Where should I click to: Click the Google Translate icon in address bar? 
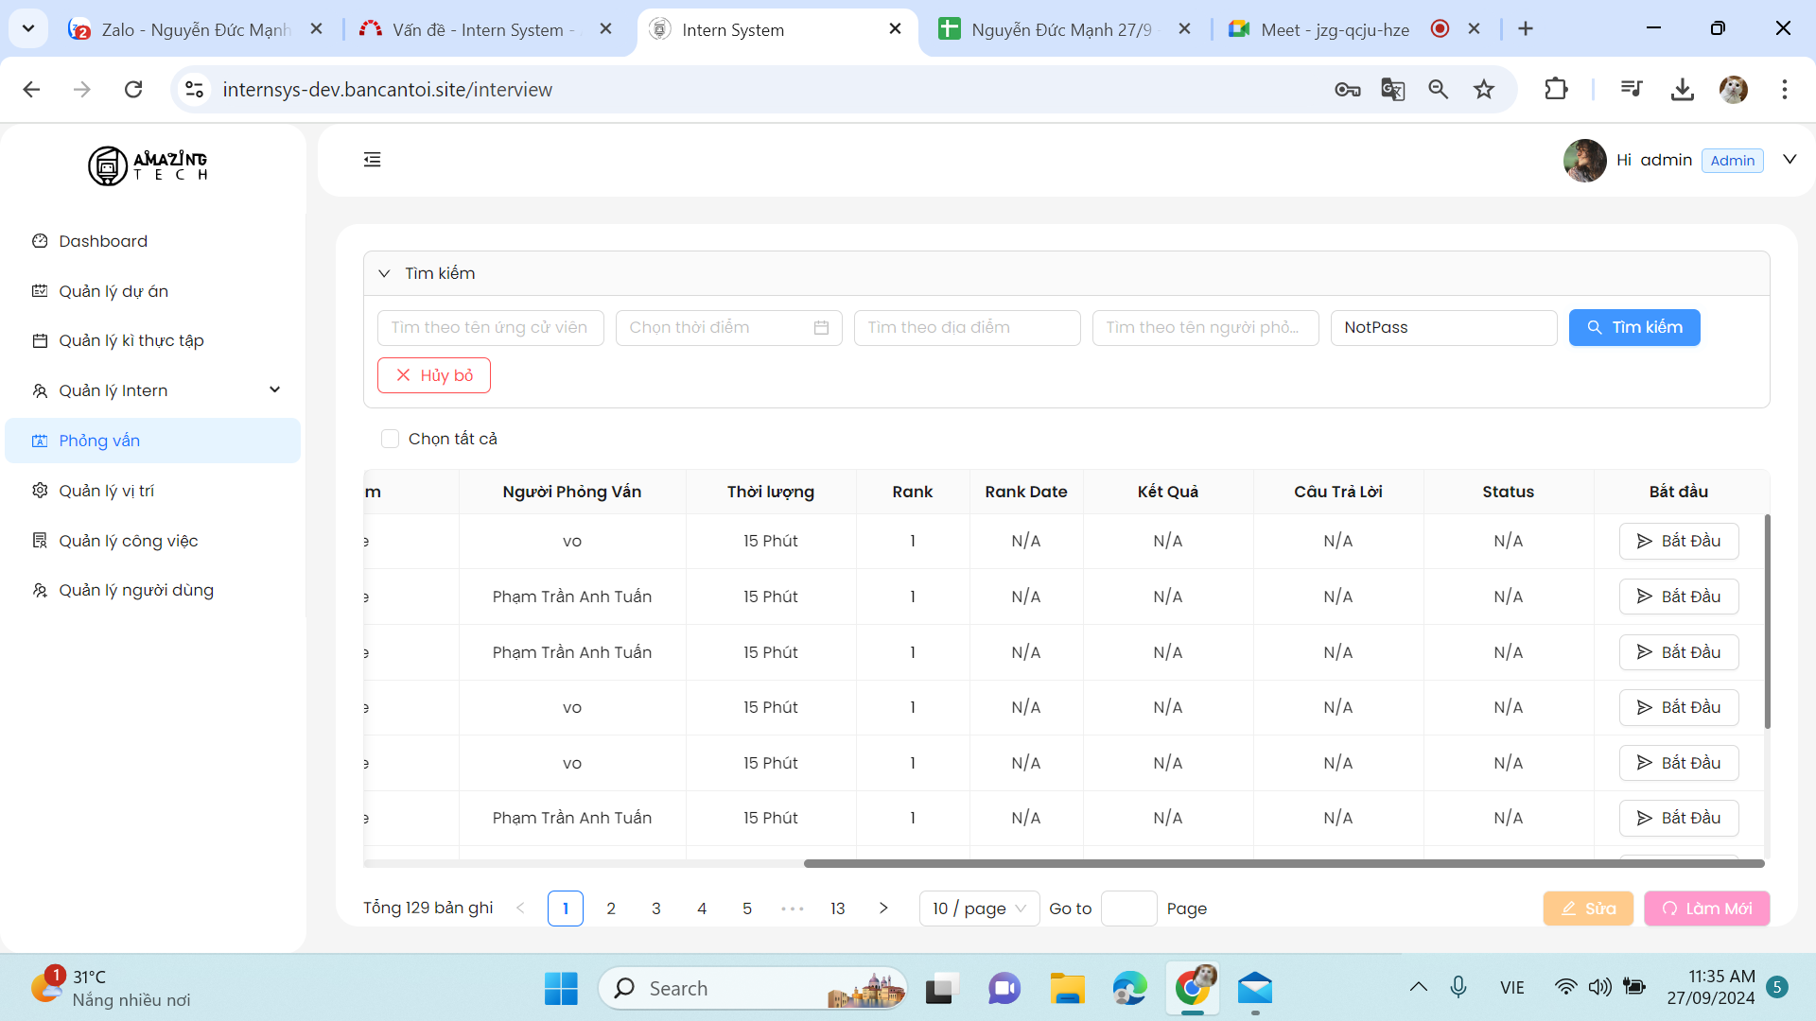[1392, 90]
